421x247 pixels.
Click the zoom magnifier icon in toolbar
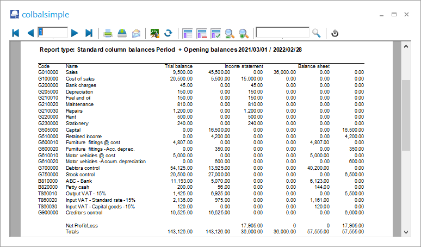(230, 33)
